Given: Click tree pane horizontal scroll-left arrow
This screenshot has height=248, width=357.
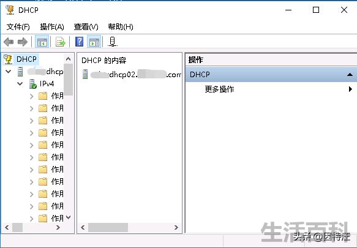Looking at the screenshot, I should (x=7, y=228).
